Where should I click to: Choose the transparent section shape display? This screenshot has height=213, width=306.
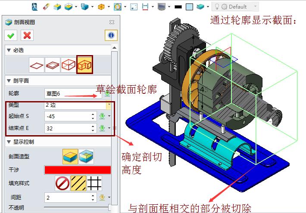(86, 155)
